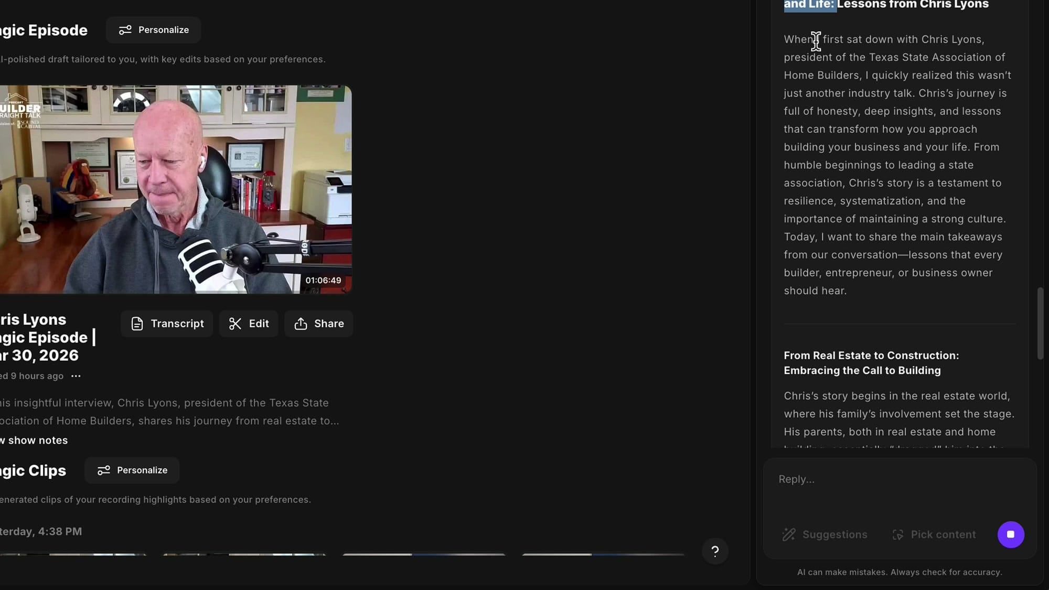Click the scissors Edit icon
This screenshot has height=590, width=1049.
tap(235, 324)
